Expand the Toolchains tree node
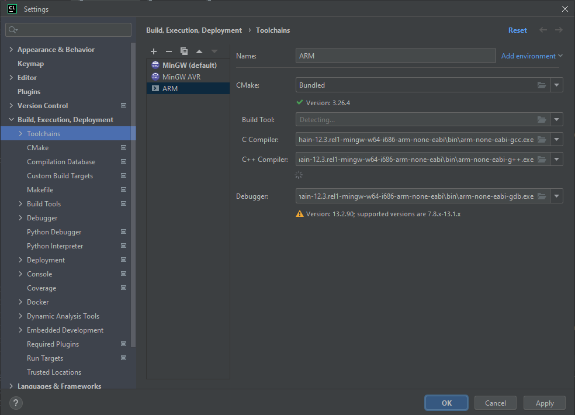Screen dimensions: 575x415 20,134
